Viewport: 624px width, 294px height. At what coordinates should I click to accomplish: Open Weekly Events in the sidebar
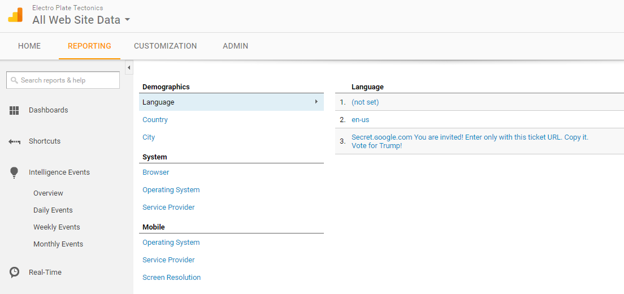tap(57, 227)
